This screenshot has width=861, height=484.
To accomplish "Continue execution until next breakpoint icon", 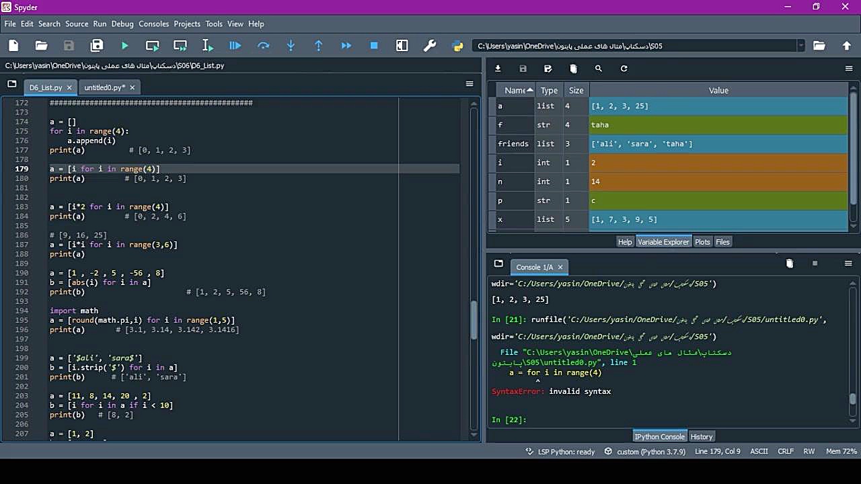I will pyautogui.click(x=346, y=46).
